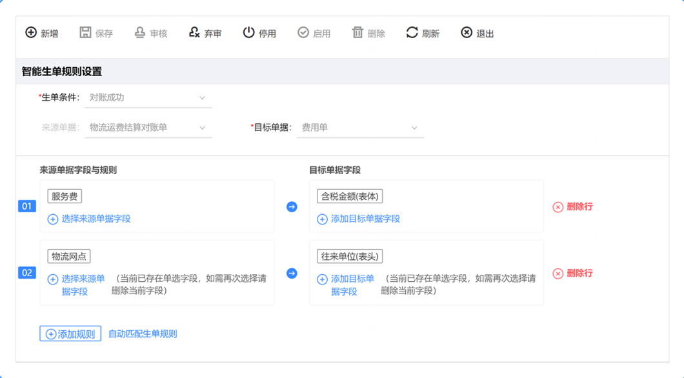Open the 生单条件 dropdown showing 对账成功
This screenshot has width=684, height=378.
[148, 98]
